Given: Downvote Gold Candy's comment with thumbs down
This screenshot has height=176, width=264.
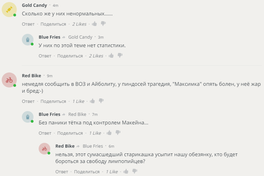Looking at the screenshot, I should [x=103, y=24].
